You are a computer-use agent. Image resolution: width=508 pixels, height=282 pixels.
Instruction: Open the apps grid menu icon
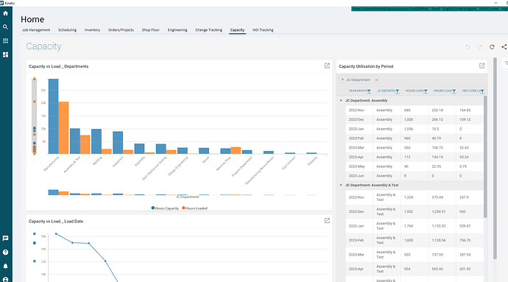[x=5, y=40]
